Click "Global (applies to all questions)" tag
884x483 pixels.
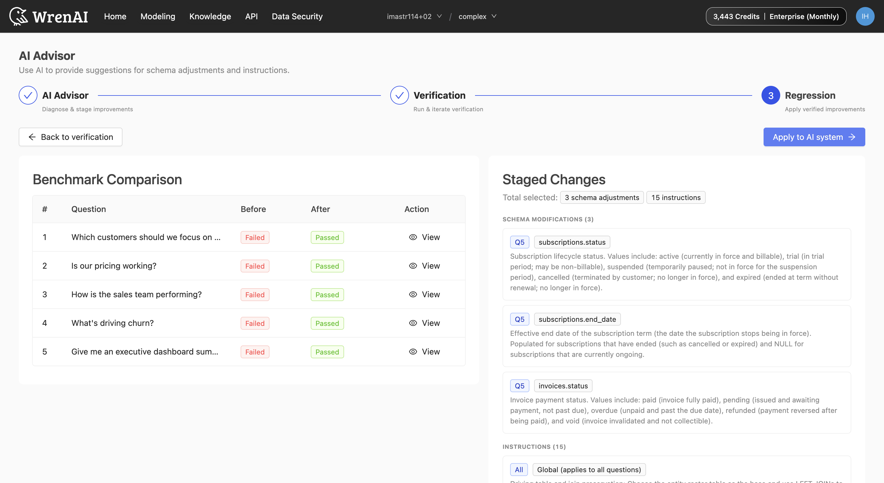[x=589, y=470]
